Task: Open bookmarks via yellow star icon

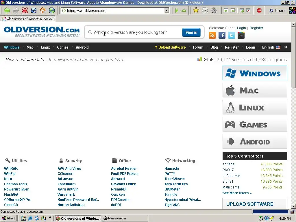Action: click(x=196, y=10)
